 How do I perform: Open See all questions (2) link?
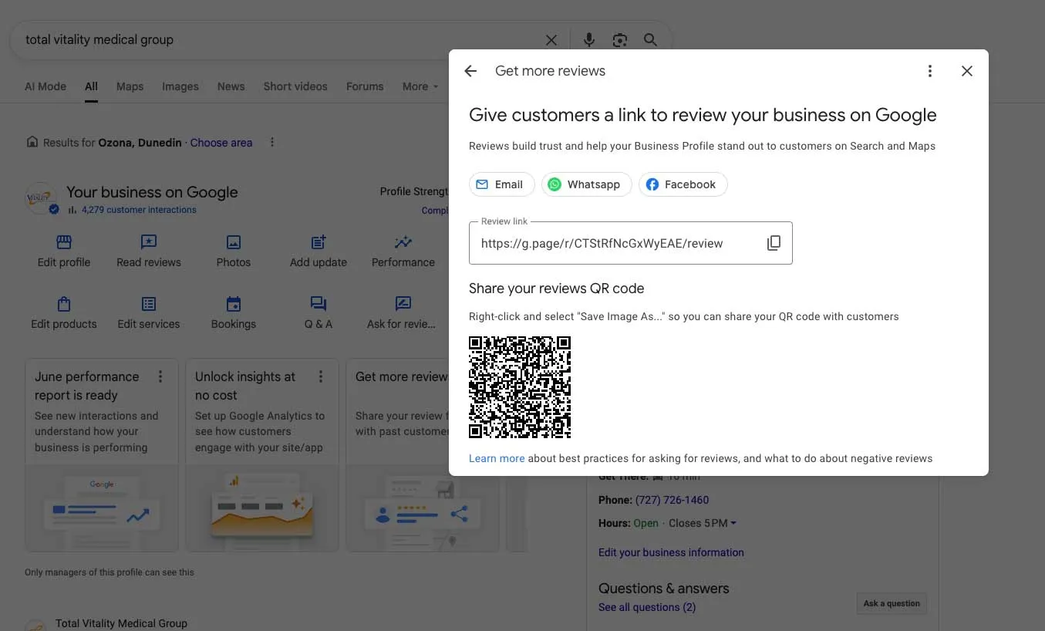click(647, 607)
